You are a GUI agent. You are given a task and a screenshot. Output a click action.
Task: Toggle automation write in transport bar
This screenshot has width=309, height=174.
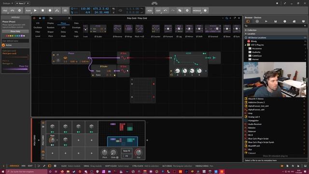point(57,11)
